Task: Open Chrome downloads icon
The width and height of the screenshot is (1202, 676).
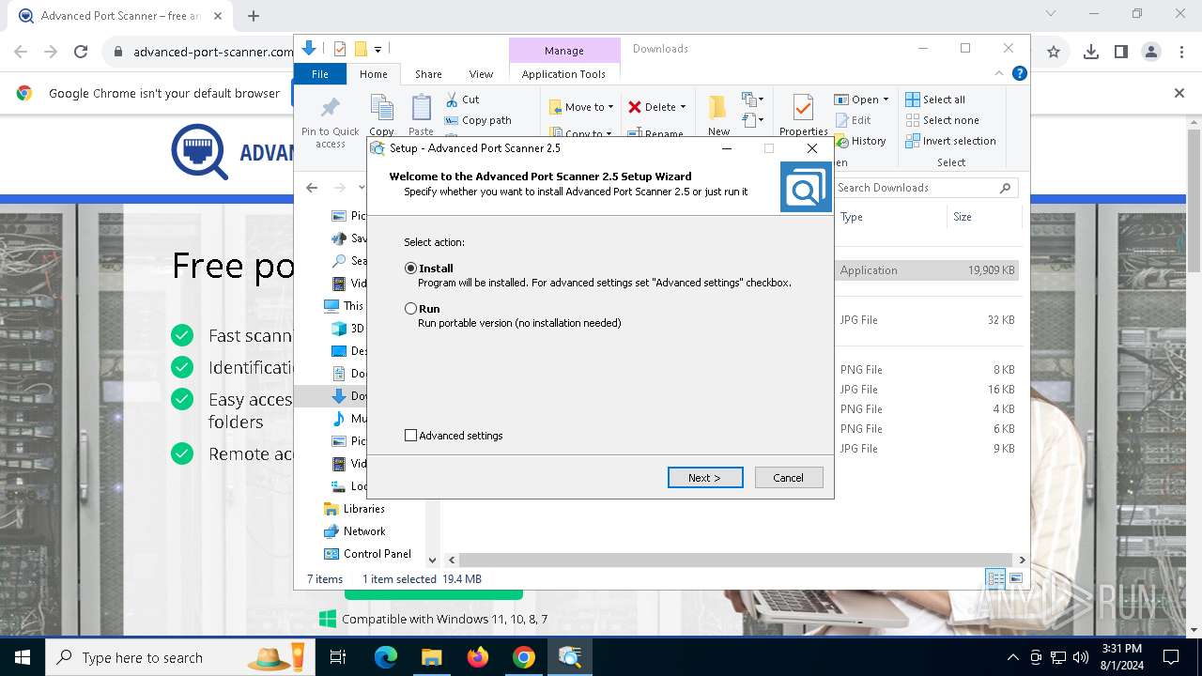Action: tap(1091, 53)
